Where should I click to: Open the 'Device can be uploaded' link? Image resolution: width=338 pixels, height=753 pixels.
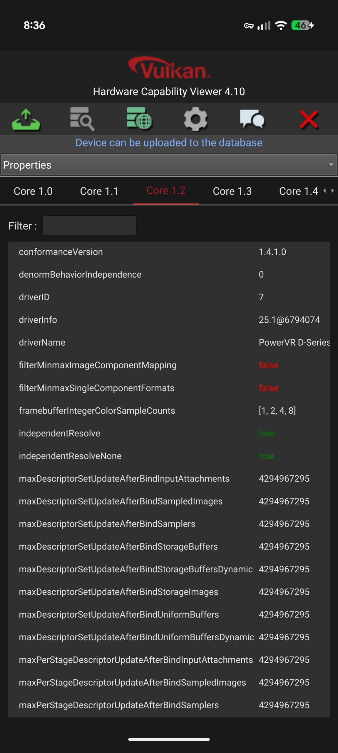[169, 143]
